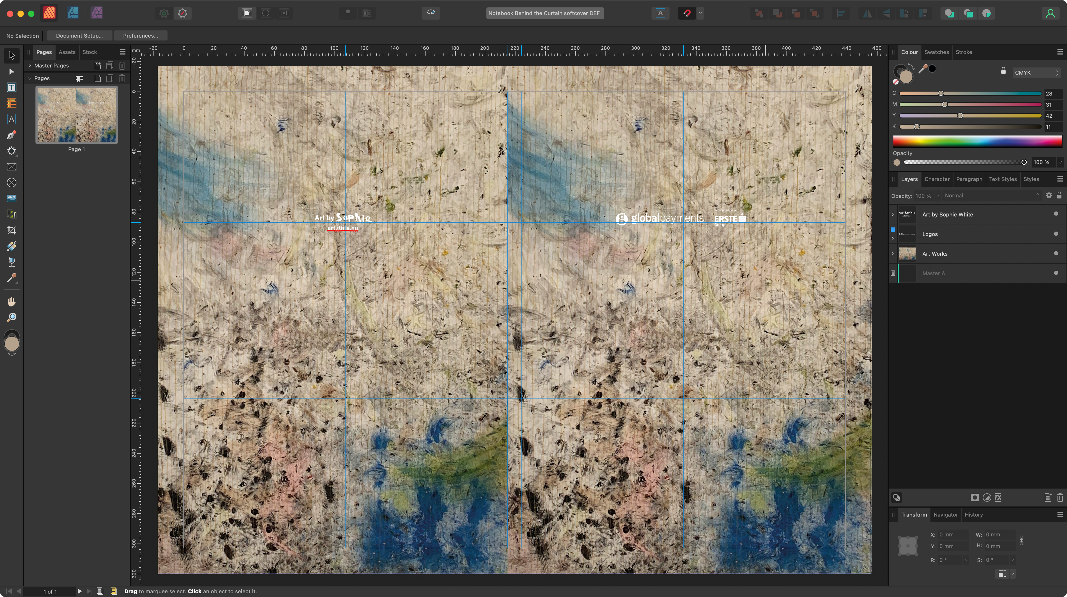Viewport: 1067px width, 597px height.
Task: Delete selected layer trash icon
Action: (x=1060, y=497)
